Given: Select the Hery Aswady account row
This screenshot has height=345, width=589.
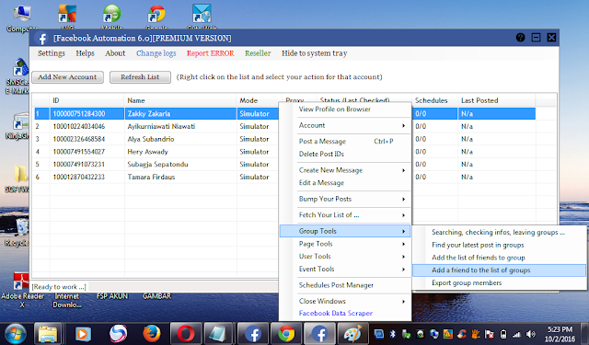Looking at the screenshot, I should click(148, 152).
